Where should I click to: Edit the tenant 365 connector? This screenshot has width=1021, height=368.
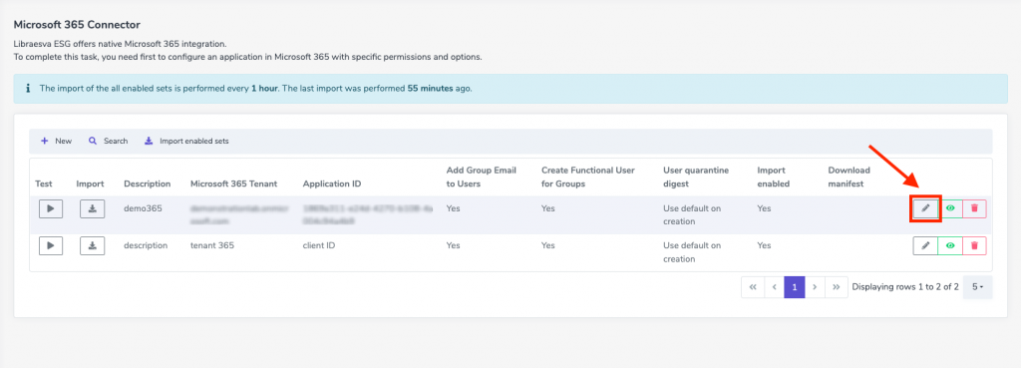(x=925, y=245)
